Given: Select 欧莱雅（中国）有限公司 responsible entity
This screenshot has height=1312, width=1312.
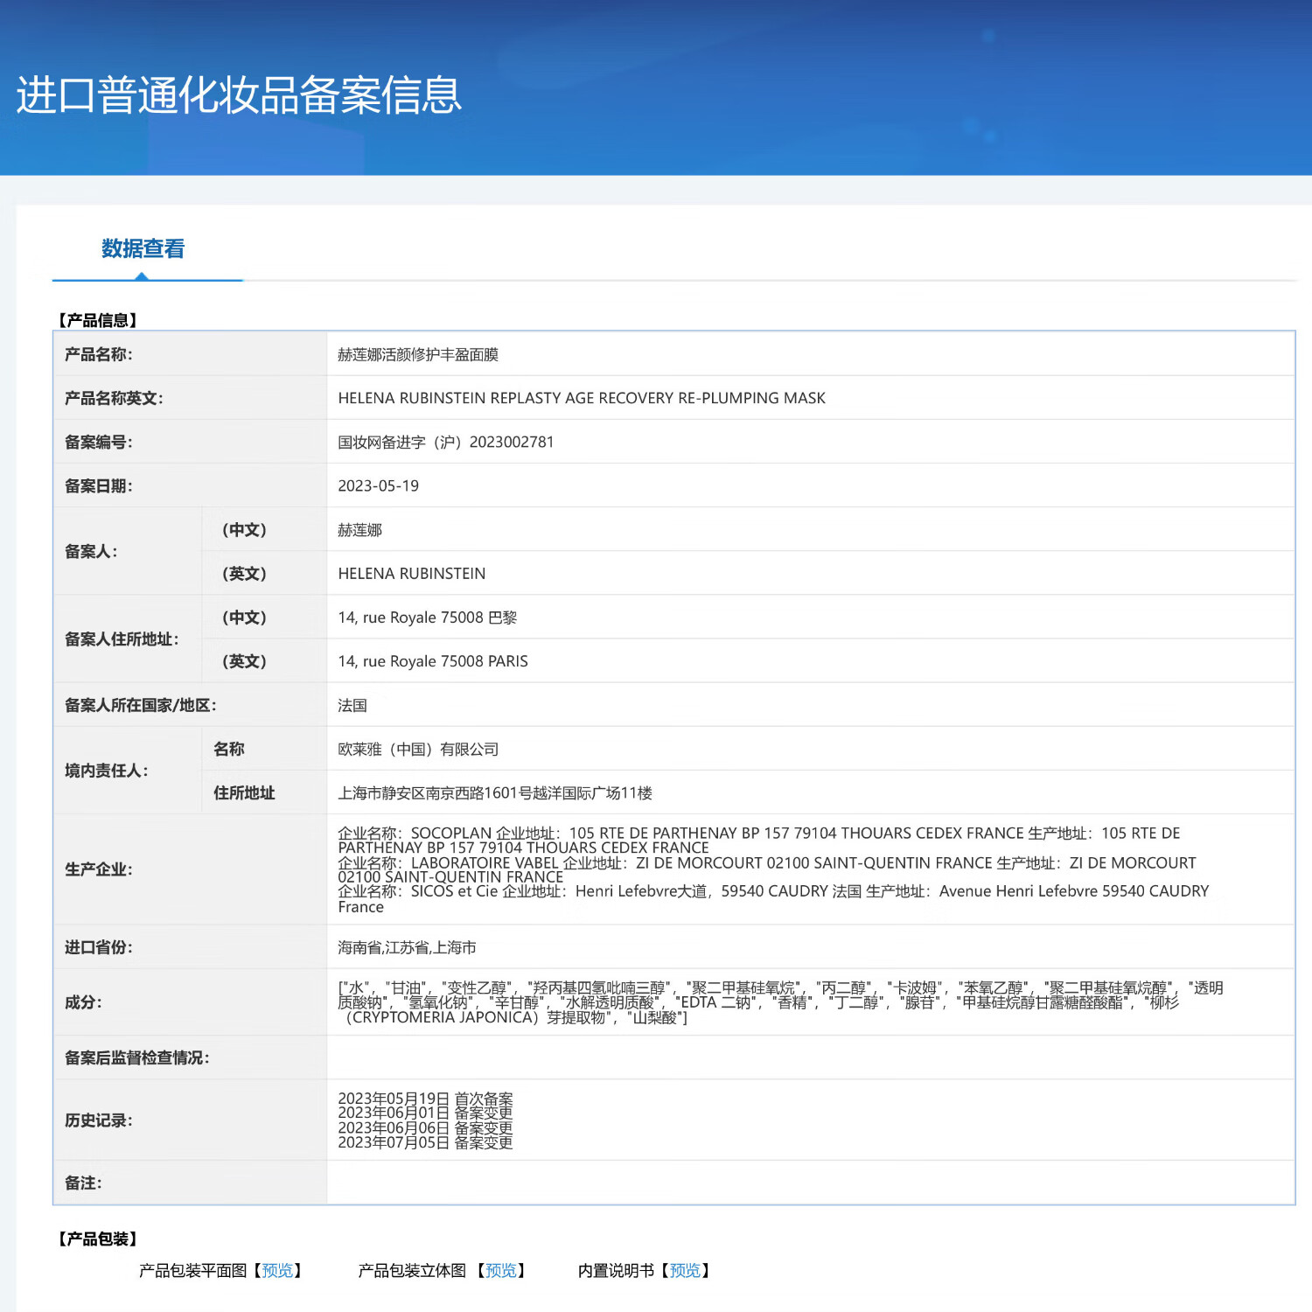Looking at the screenshot, I should [x=420, y=749].
